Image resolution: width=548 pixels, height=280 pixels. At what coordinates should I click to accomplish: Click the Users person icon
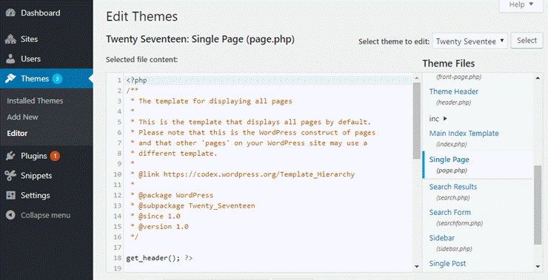10,58
